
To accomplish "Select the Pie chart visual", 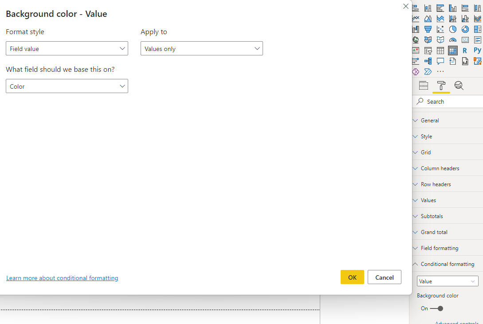I will pyautogui.click(x=452, y=29).
